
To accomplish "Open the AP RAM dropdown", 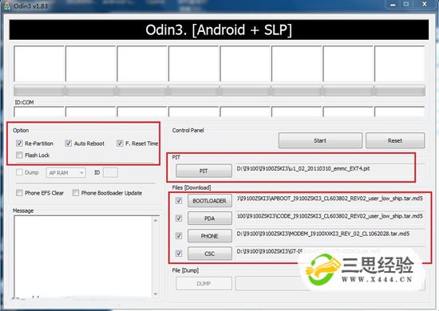I will [65, 172].
